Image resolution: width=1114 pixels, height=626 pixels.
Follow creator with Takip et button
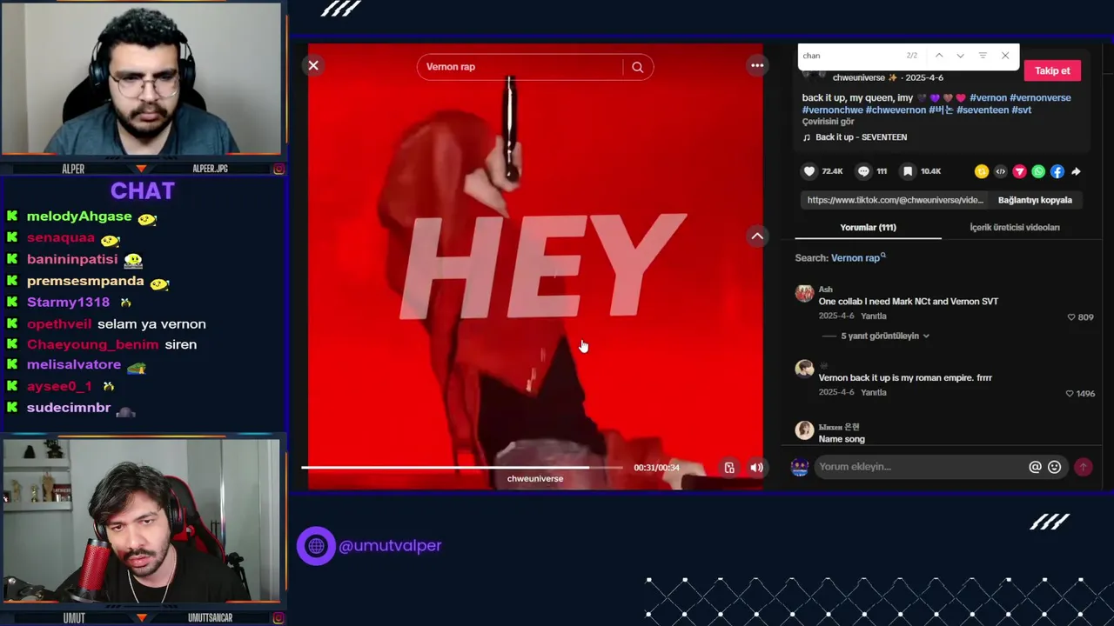click(x=1052, y=70)
